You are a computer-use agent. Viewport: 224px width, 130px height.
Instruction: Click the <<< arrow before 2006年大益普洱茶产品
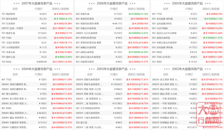click(x=92, y=3)
